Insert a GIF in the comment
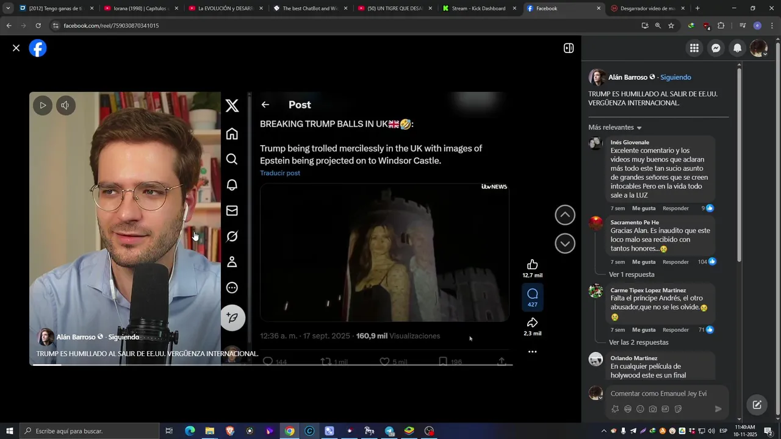Image resolution: width=781 pixels, height=439 pixels. coord(665,409)
